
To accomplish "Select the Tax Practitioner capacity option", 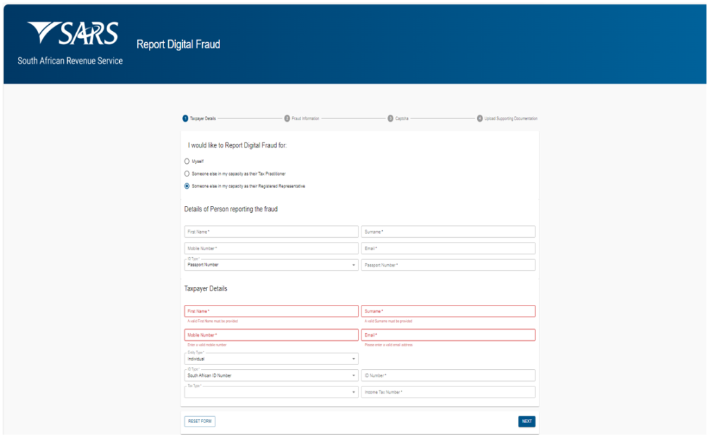I will coord(187,174).
